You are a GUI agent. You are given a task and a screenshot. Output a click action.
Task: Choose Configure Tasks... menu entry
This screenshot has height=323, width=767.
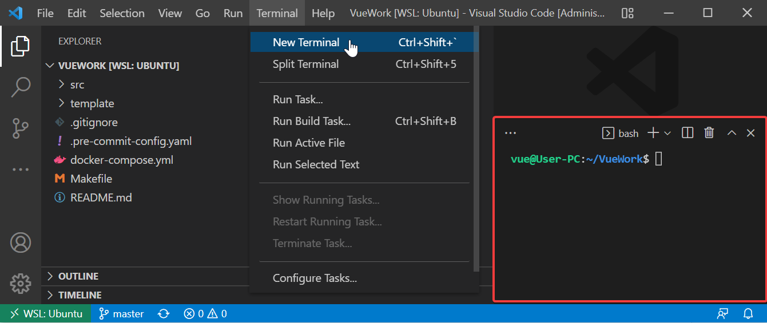point(364,278)
